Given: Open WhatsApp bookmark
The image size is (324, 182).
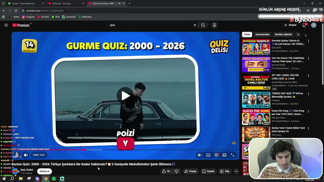Looking at the screenshot, I should point(85,17).
